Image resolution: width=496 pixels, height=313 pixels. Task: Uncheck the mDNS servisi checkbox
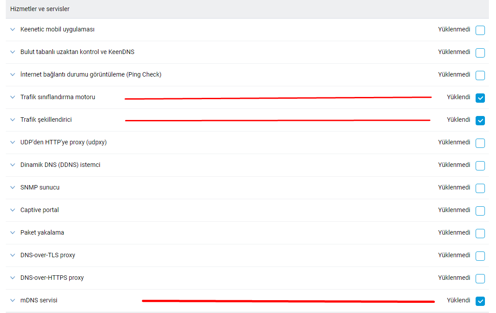click(x=480, y=301)
